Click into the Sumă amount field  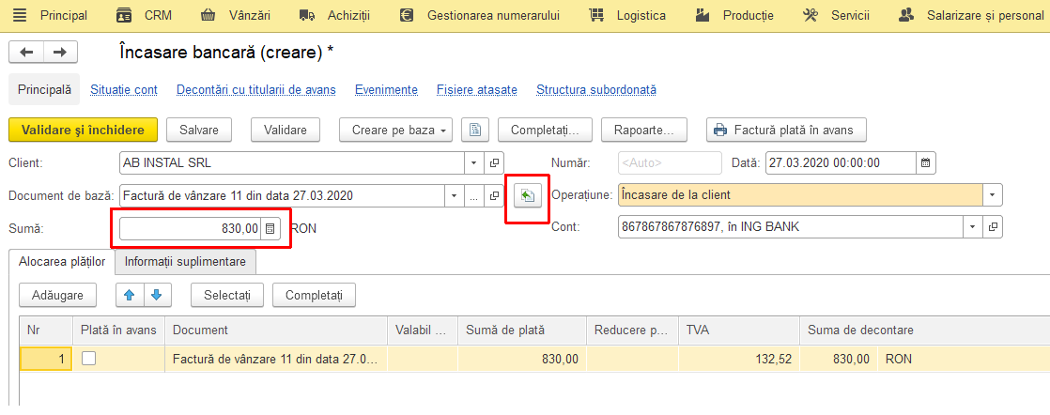click(191, 229)
